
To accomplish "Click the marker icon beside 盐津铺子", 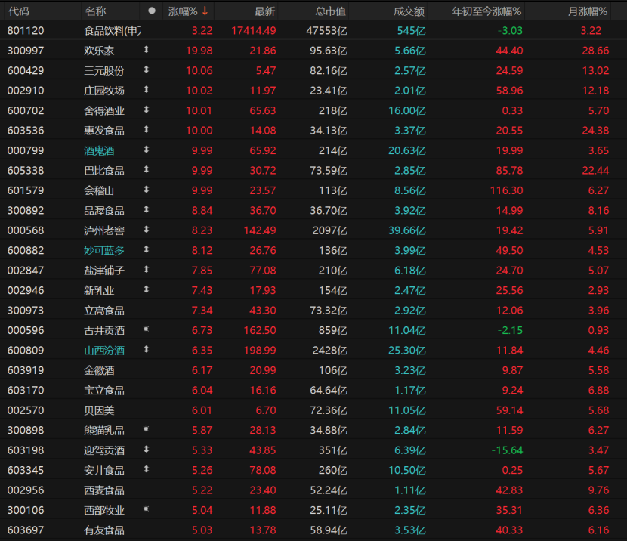I will (147, 270).
